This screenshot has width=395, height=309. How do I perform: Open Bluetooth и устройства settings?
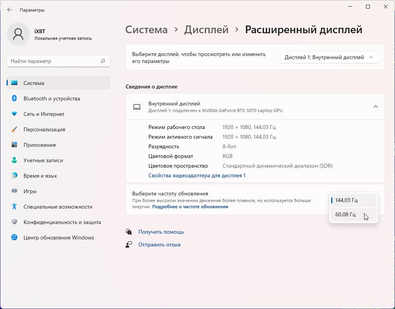pyautogui.click(x=51, y=98)
